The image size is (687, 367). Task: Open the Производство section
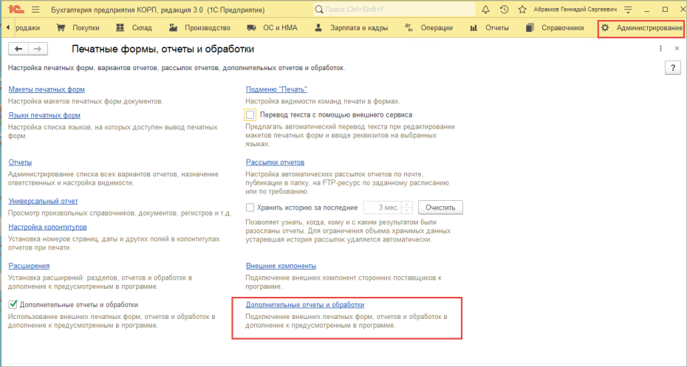pos(208,27)
